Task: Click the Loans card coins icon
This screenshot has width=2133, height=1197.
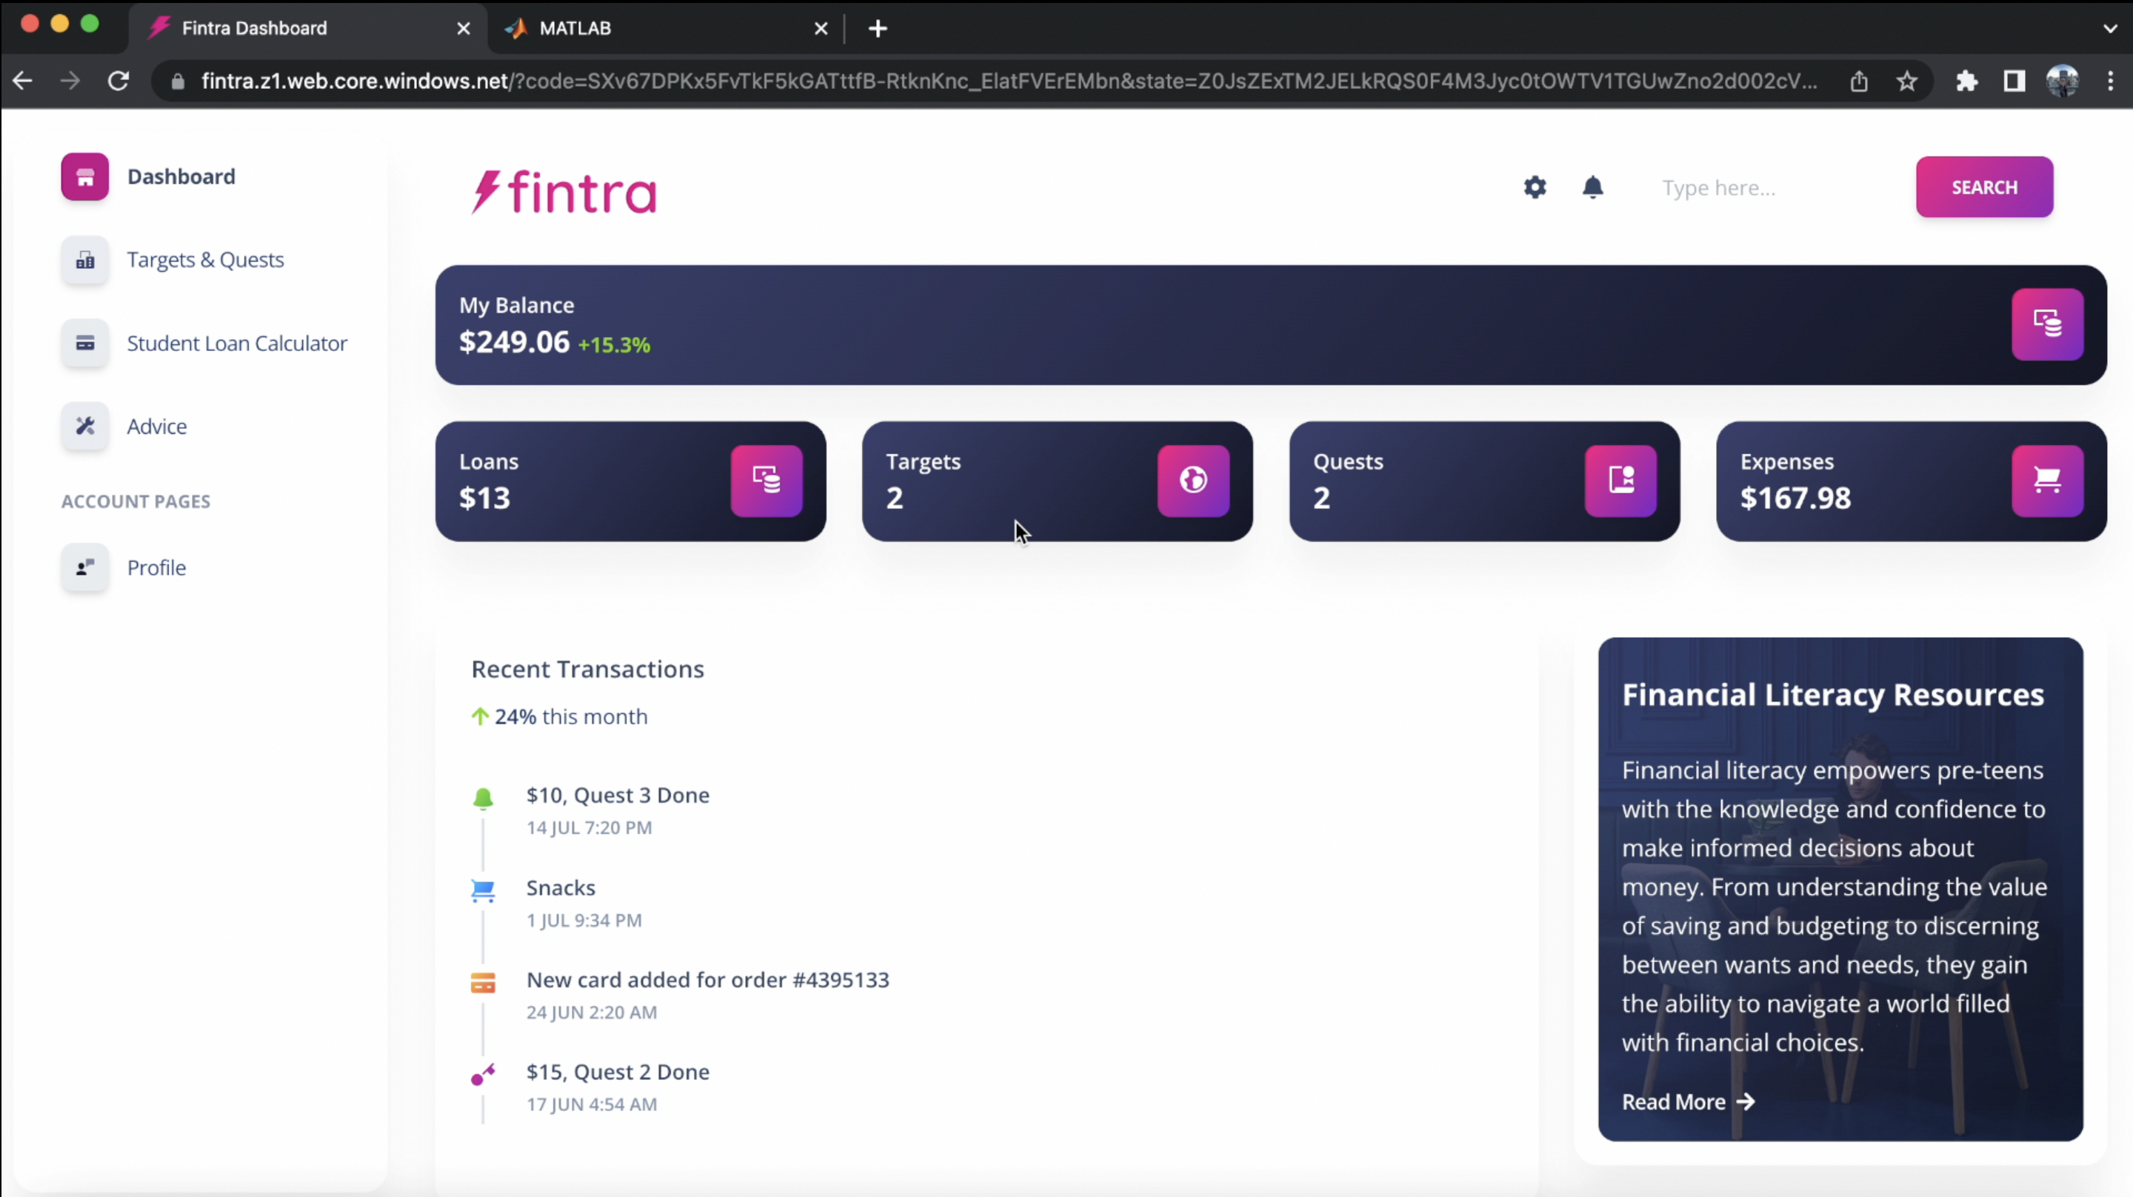Action: 766,481
